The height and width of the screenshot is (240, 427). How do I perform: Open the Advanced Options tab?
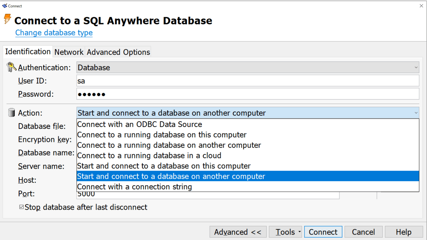pyautogui.click(x=118, y=52)
